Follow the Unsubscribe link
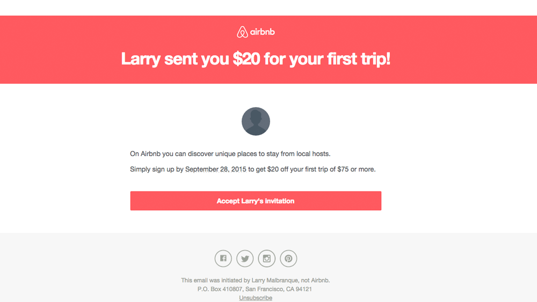This screenshot has width=537, height=302. point(256,298)
